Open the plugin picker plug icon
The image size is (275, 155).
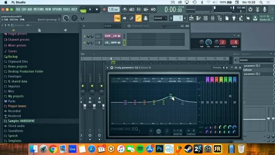point(234,18)
